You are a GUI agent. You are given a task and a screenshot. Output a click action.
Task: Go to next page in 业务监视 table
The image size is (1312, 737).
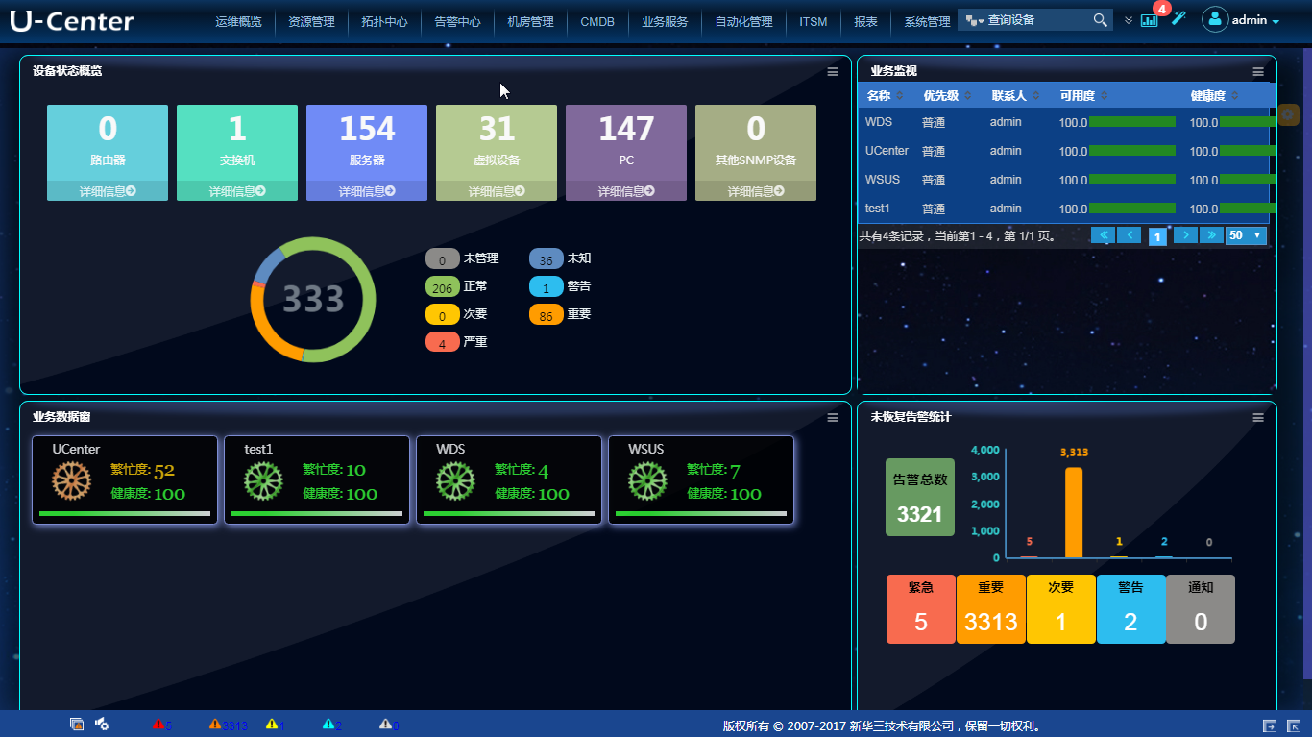[x=1186, y=235]
